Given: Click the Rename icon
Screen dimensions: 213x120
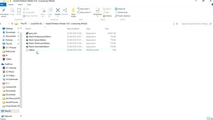Looking at the screenshot, I should coord(65,10).
